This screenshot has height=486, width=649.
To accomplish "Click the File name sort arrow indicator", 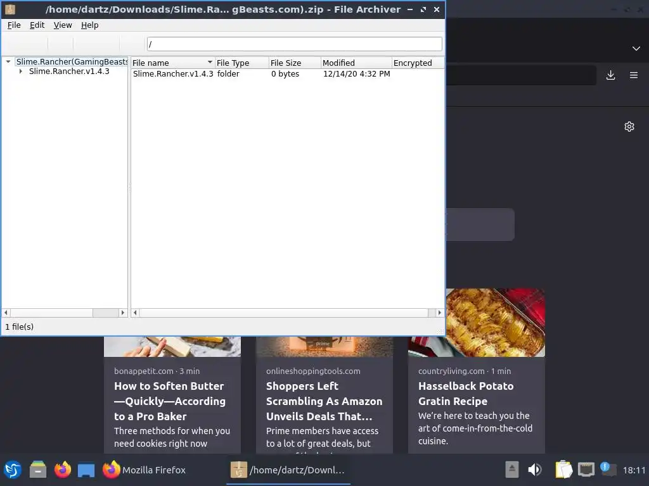I will coord(210,63).
